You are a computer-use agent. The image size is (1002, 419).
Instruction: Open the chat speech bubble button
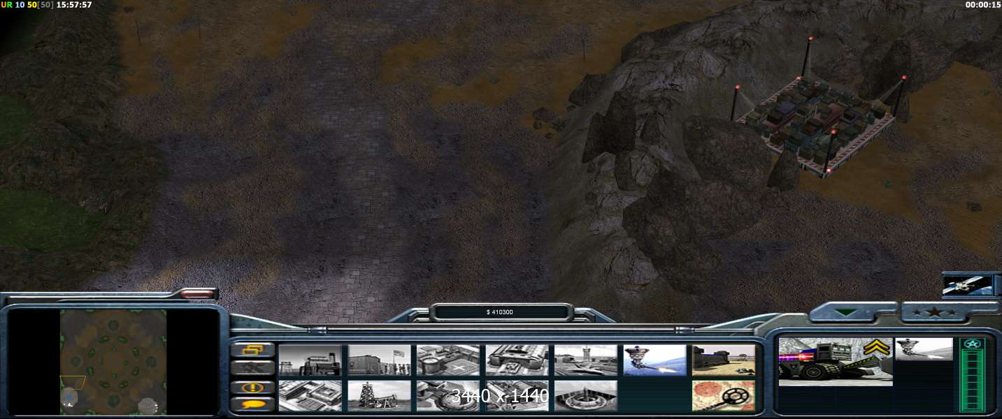click(252, 404)
